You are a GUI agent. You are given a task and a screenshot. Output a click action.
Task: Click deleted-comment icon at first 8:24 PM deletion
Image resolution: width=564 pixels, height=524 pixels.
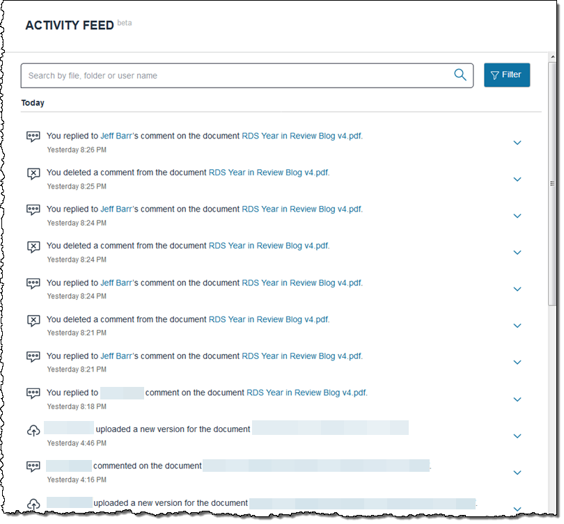[33, 246]
